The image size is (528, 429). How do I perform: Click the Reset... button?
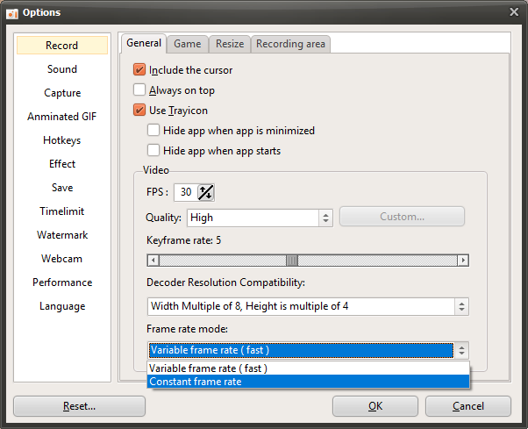(79, 406)
